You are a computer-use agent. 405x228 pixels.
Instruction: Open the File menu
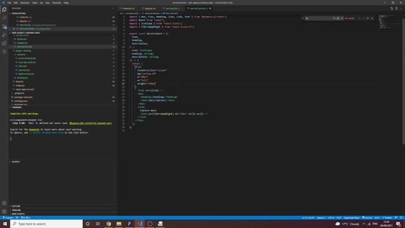[x=9, y=3]
